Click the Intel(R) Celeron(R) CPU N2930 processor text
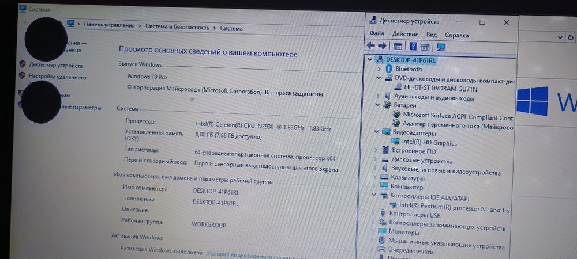Image resolution: width=577 pixels, height=259 pixels. point(264,127)
